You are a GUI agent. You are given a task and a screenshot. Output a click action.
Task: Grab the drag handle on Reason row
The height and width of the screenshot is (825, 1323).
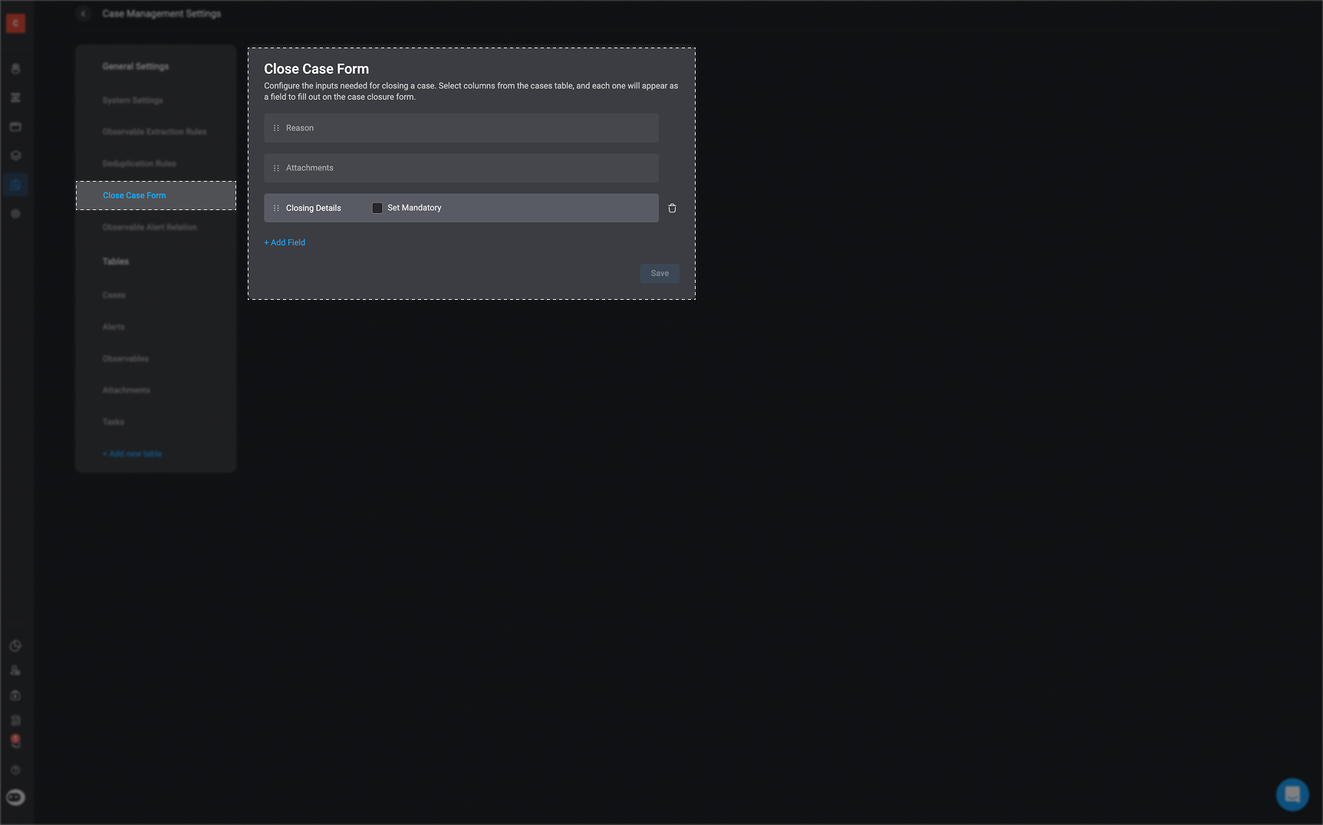coord(276,128)
